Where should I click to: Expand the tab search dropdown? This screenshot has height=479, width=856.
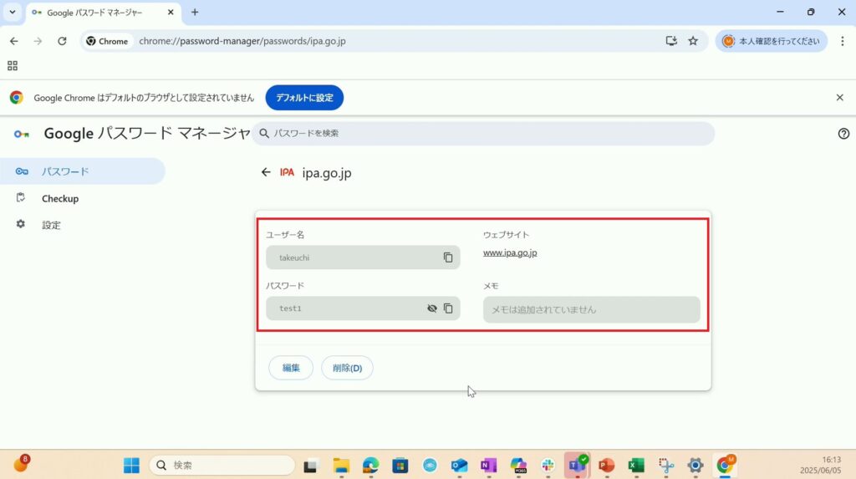[x=12, y=12]
